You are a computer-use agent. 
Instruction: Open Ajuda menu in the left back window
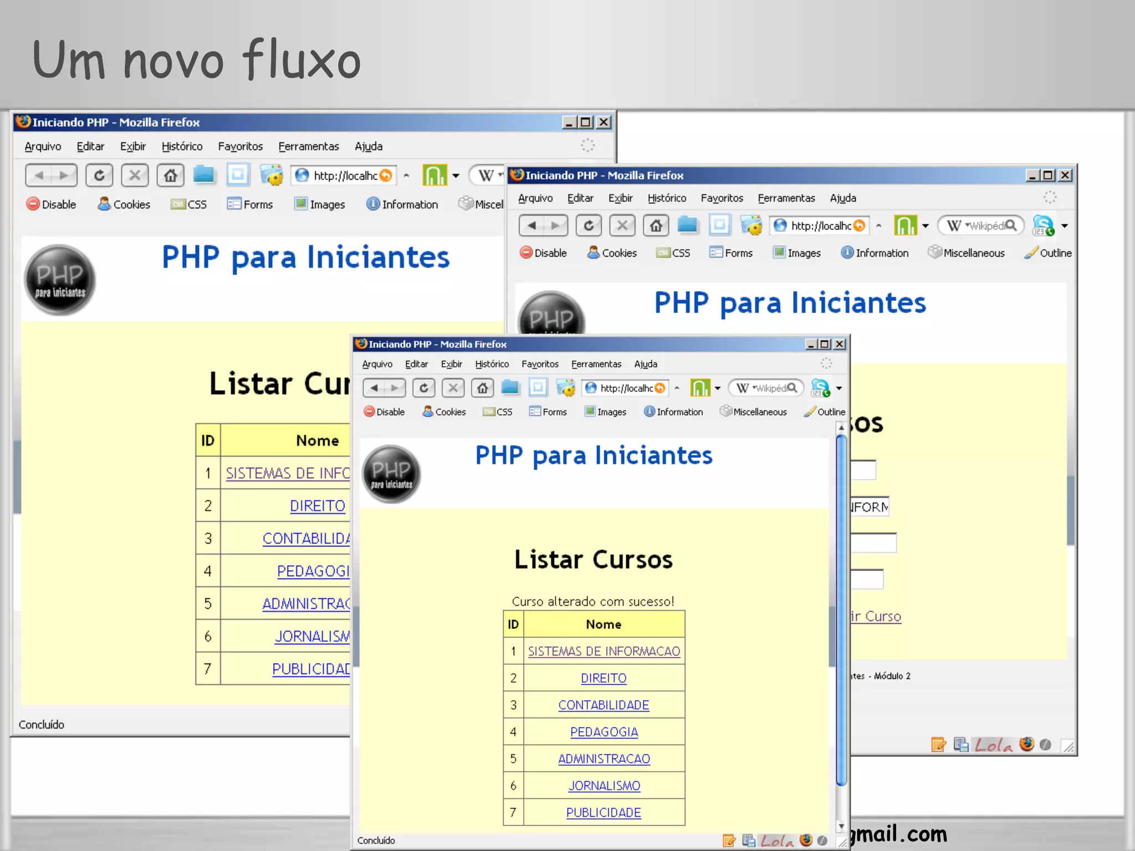[x=369, y=146]
